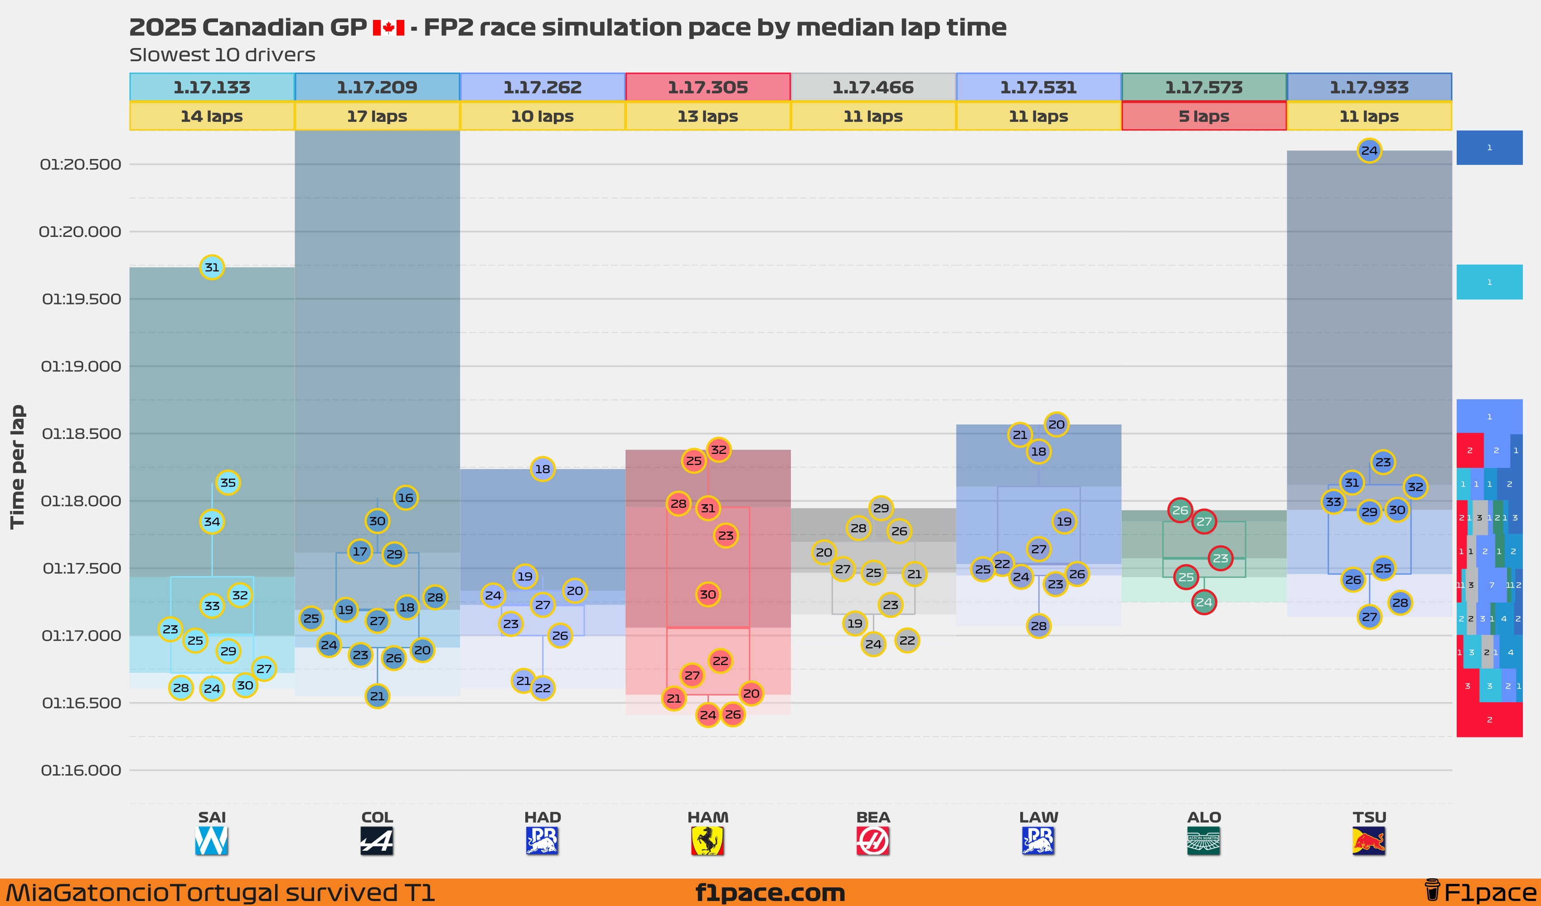Image resolution: width=1541 pixels, height=906 pixels.
Task: Click COL lap 21 marker
Action: (377, 696)
